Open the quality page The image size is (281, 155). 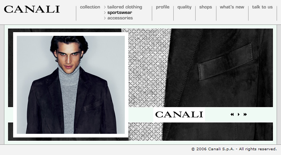click(184, 7)
